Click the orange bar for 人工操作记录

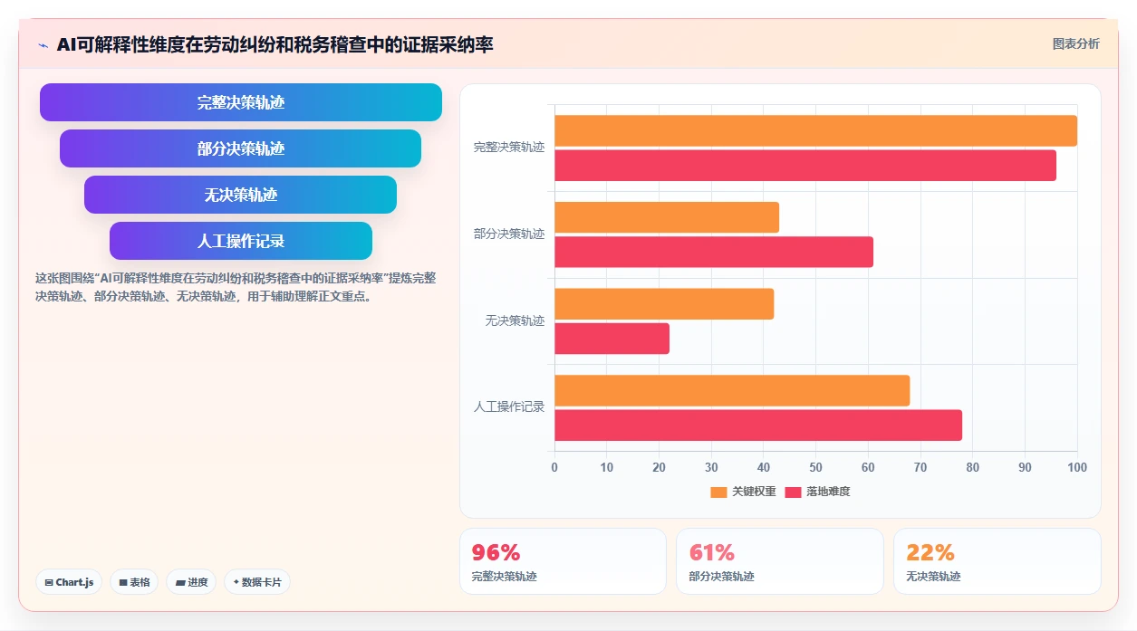click(732, 390)
